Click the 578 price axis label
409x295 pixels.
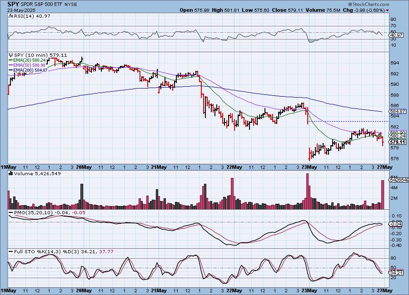(395, 148)
